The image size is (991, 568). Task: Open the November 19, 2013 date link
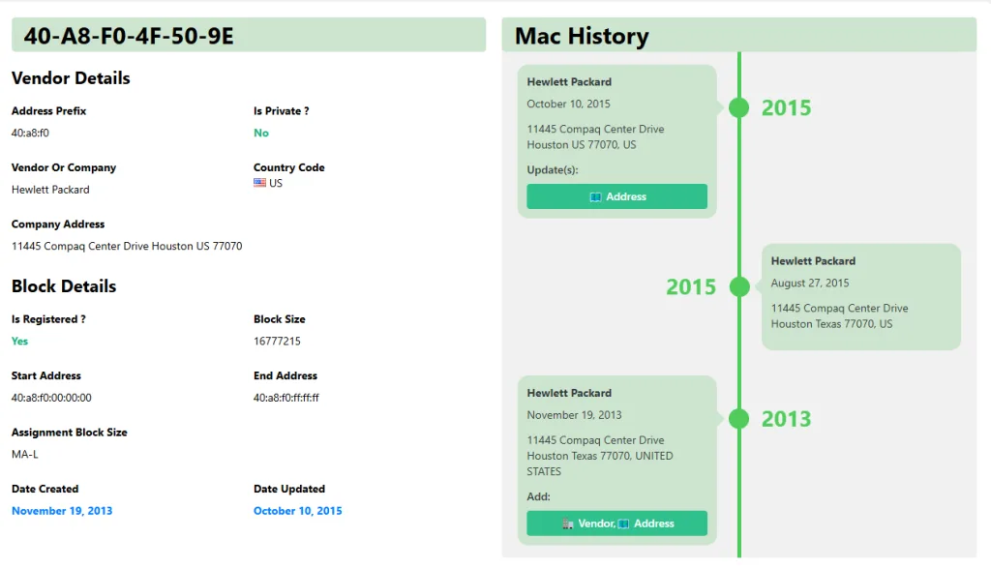click(x=61, y=510)
